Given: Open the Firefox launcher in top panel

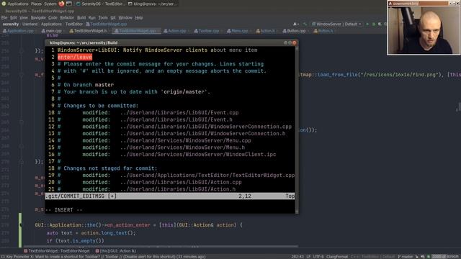Looking at the screenshot, I should point(61,4).
